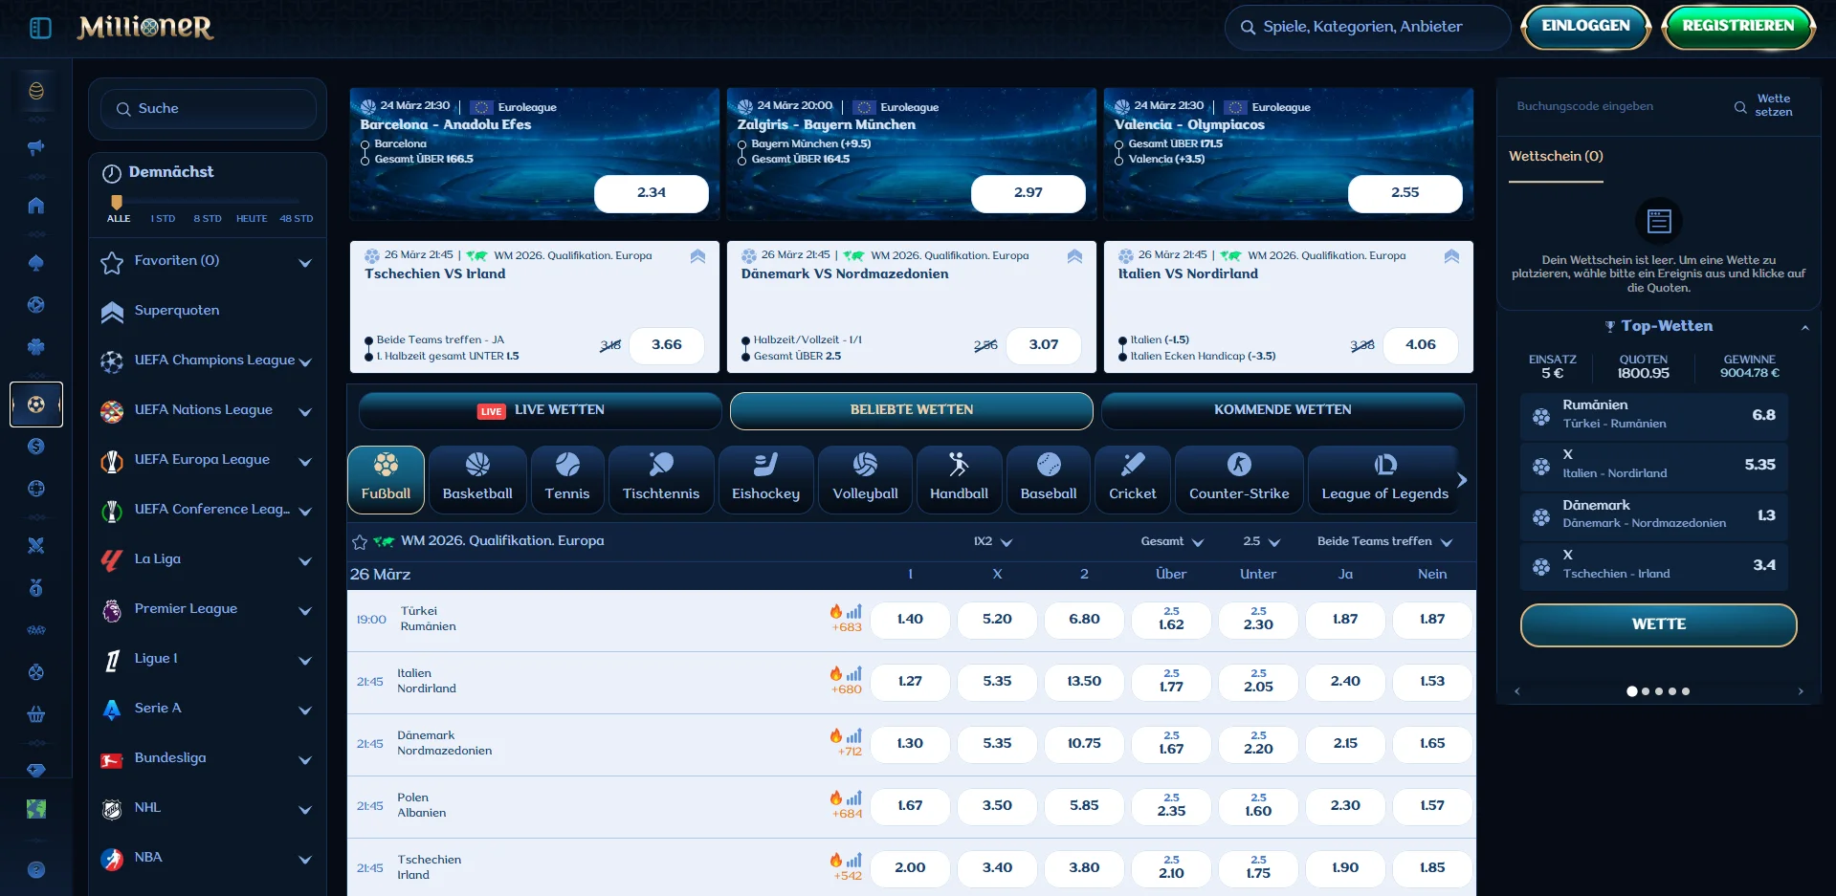Click the home icon in the left sidebar
This screenshot has height=896, width=1836.
coord(35,206)
